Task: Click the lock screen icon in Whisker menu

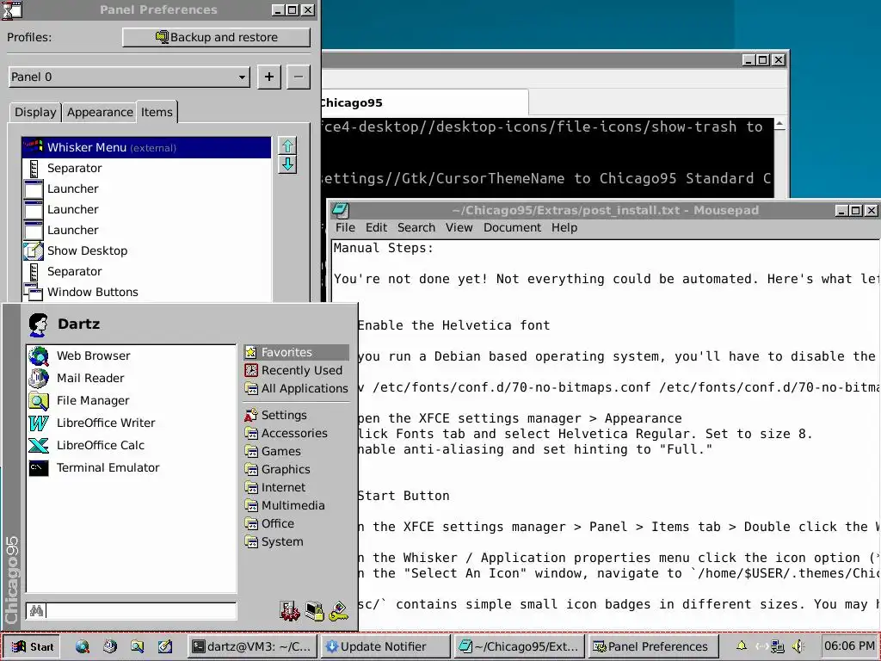Action: coord(315,611)
